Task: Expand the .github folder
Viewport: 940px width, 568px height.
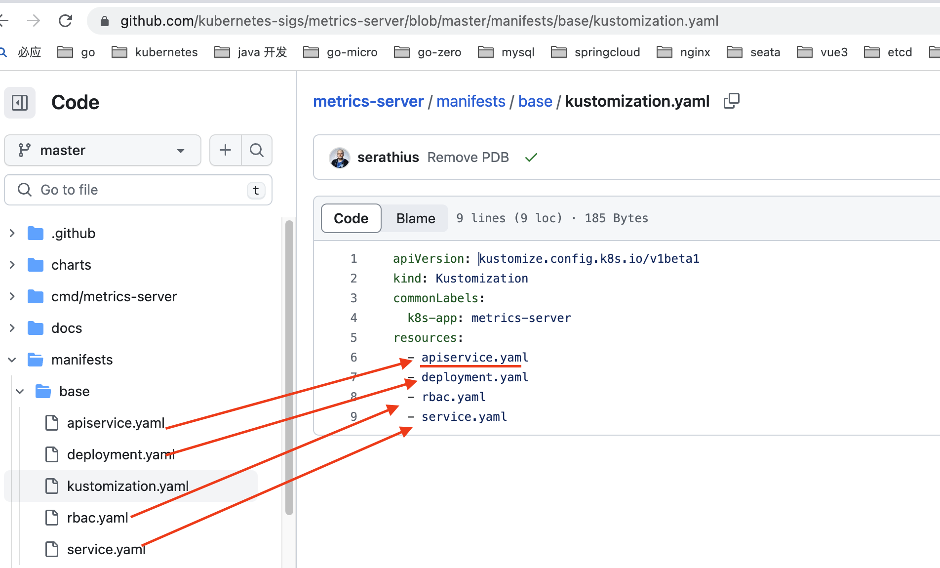Action: (12, 233)
